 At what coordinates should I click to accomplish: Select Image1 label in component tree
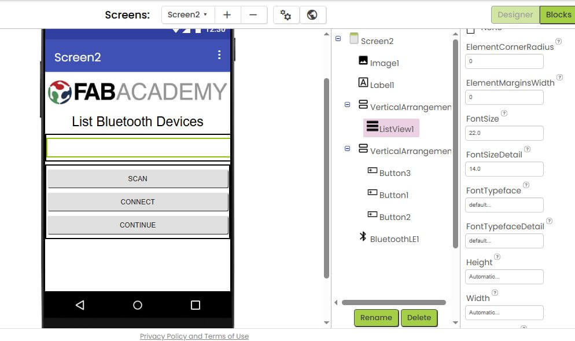pyautogui.click(x=384, y=63)
